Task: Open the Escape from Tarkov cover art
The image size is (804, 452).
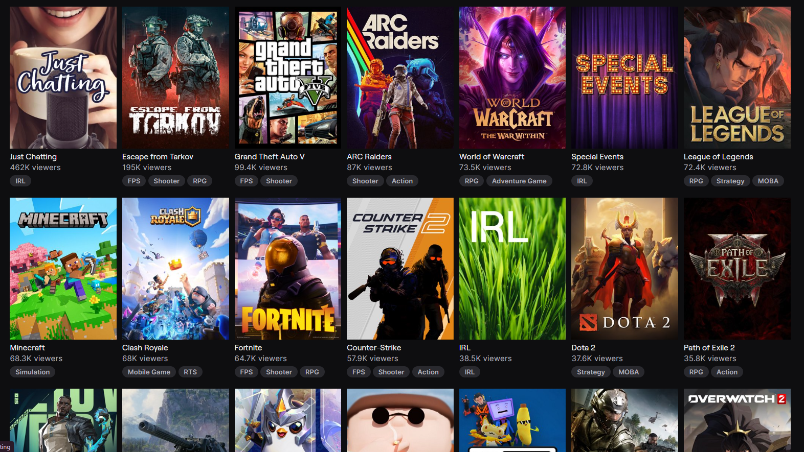Action: click(x=175, y=78)
